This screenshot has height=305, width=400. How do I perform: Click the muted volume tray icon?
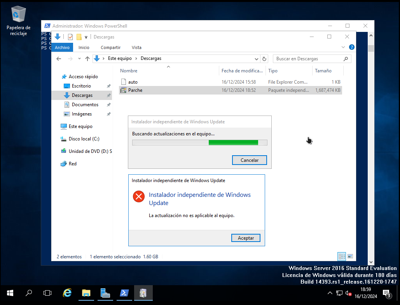click(x=348, y=293)
